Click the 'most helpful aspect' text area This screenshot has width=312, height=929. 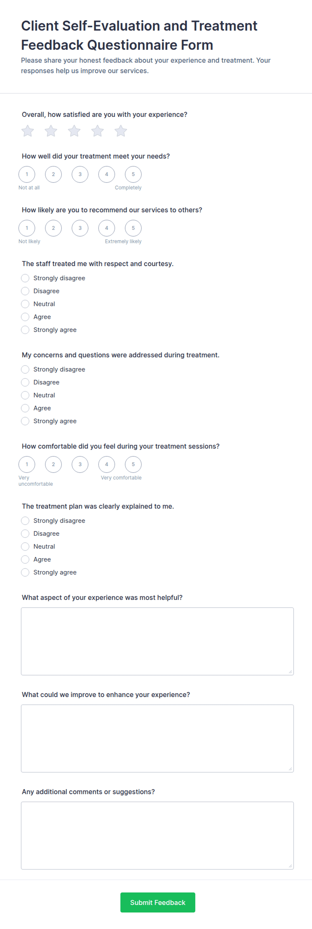click(157, 641)
